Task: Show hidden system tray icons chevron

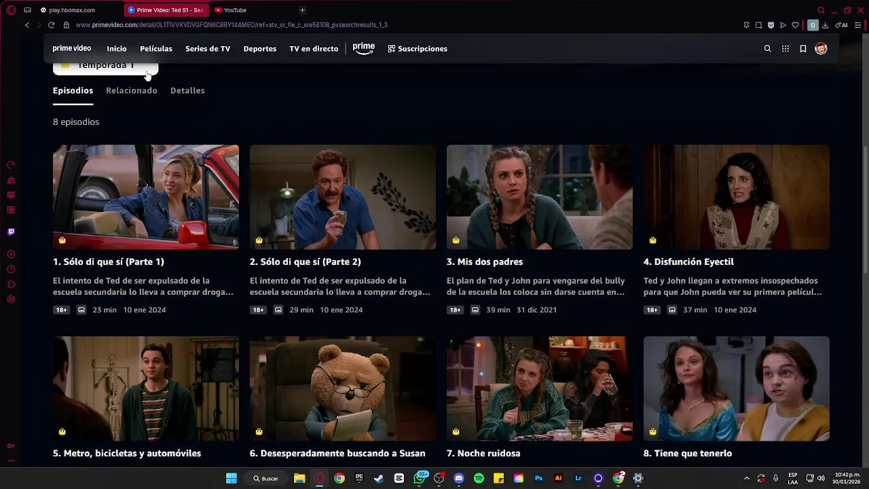Action: (747, 478)
